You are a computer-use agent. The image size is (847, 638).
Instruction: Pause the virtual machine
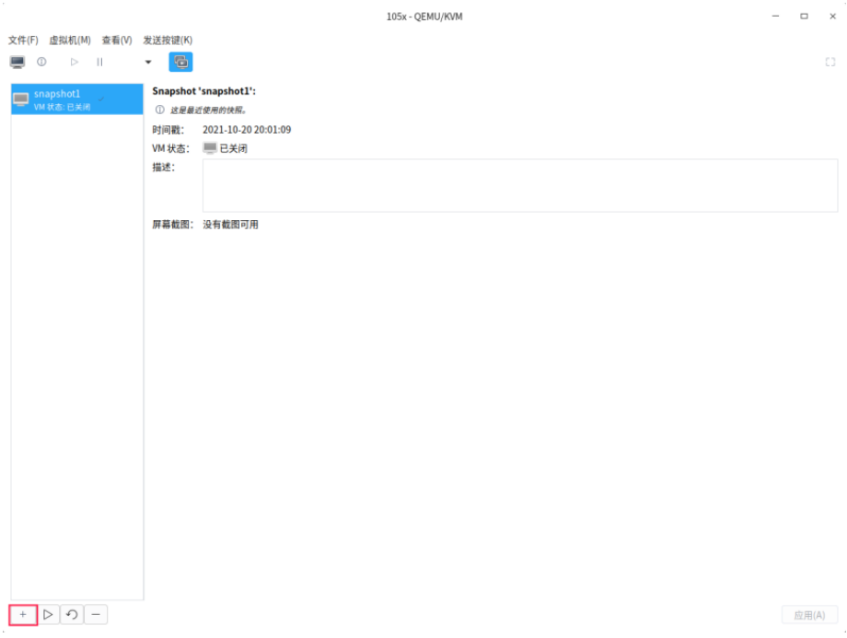pos(99,62)
